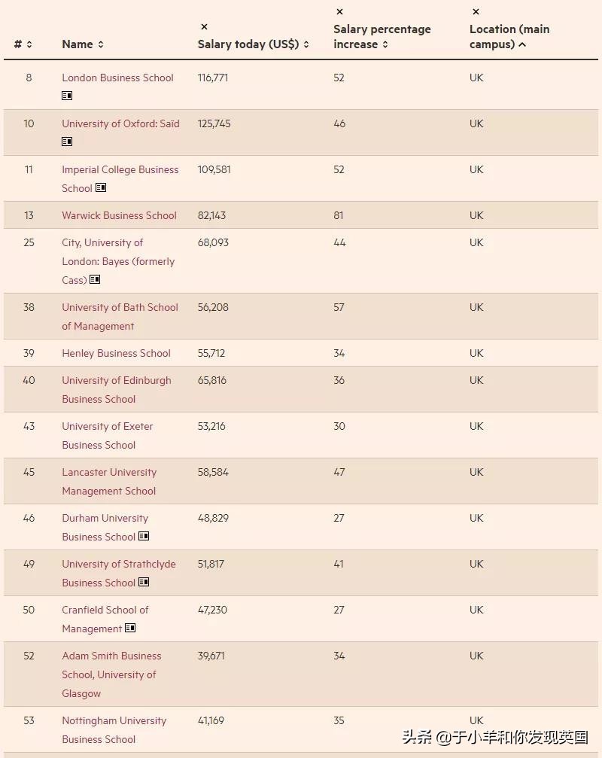
Task: Click the report icon beside Imperial College Business School
Action: click(101, 188)
